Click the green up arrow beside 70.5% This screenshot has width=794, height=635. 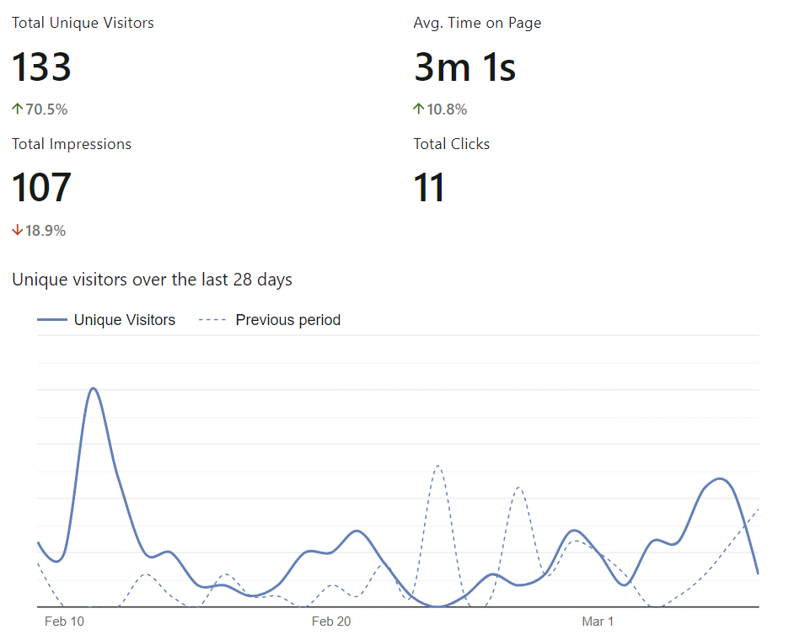[17, 109]
